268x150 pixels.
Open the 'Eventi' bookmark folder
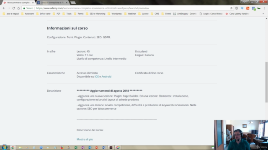click(x=166, y=14)
